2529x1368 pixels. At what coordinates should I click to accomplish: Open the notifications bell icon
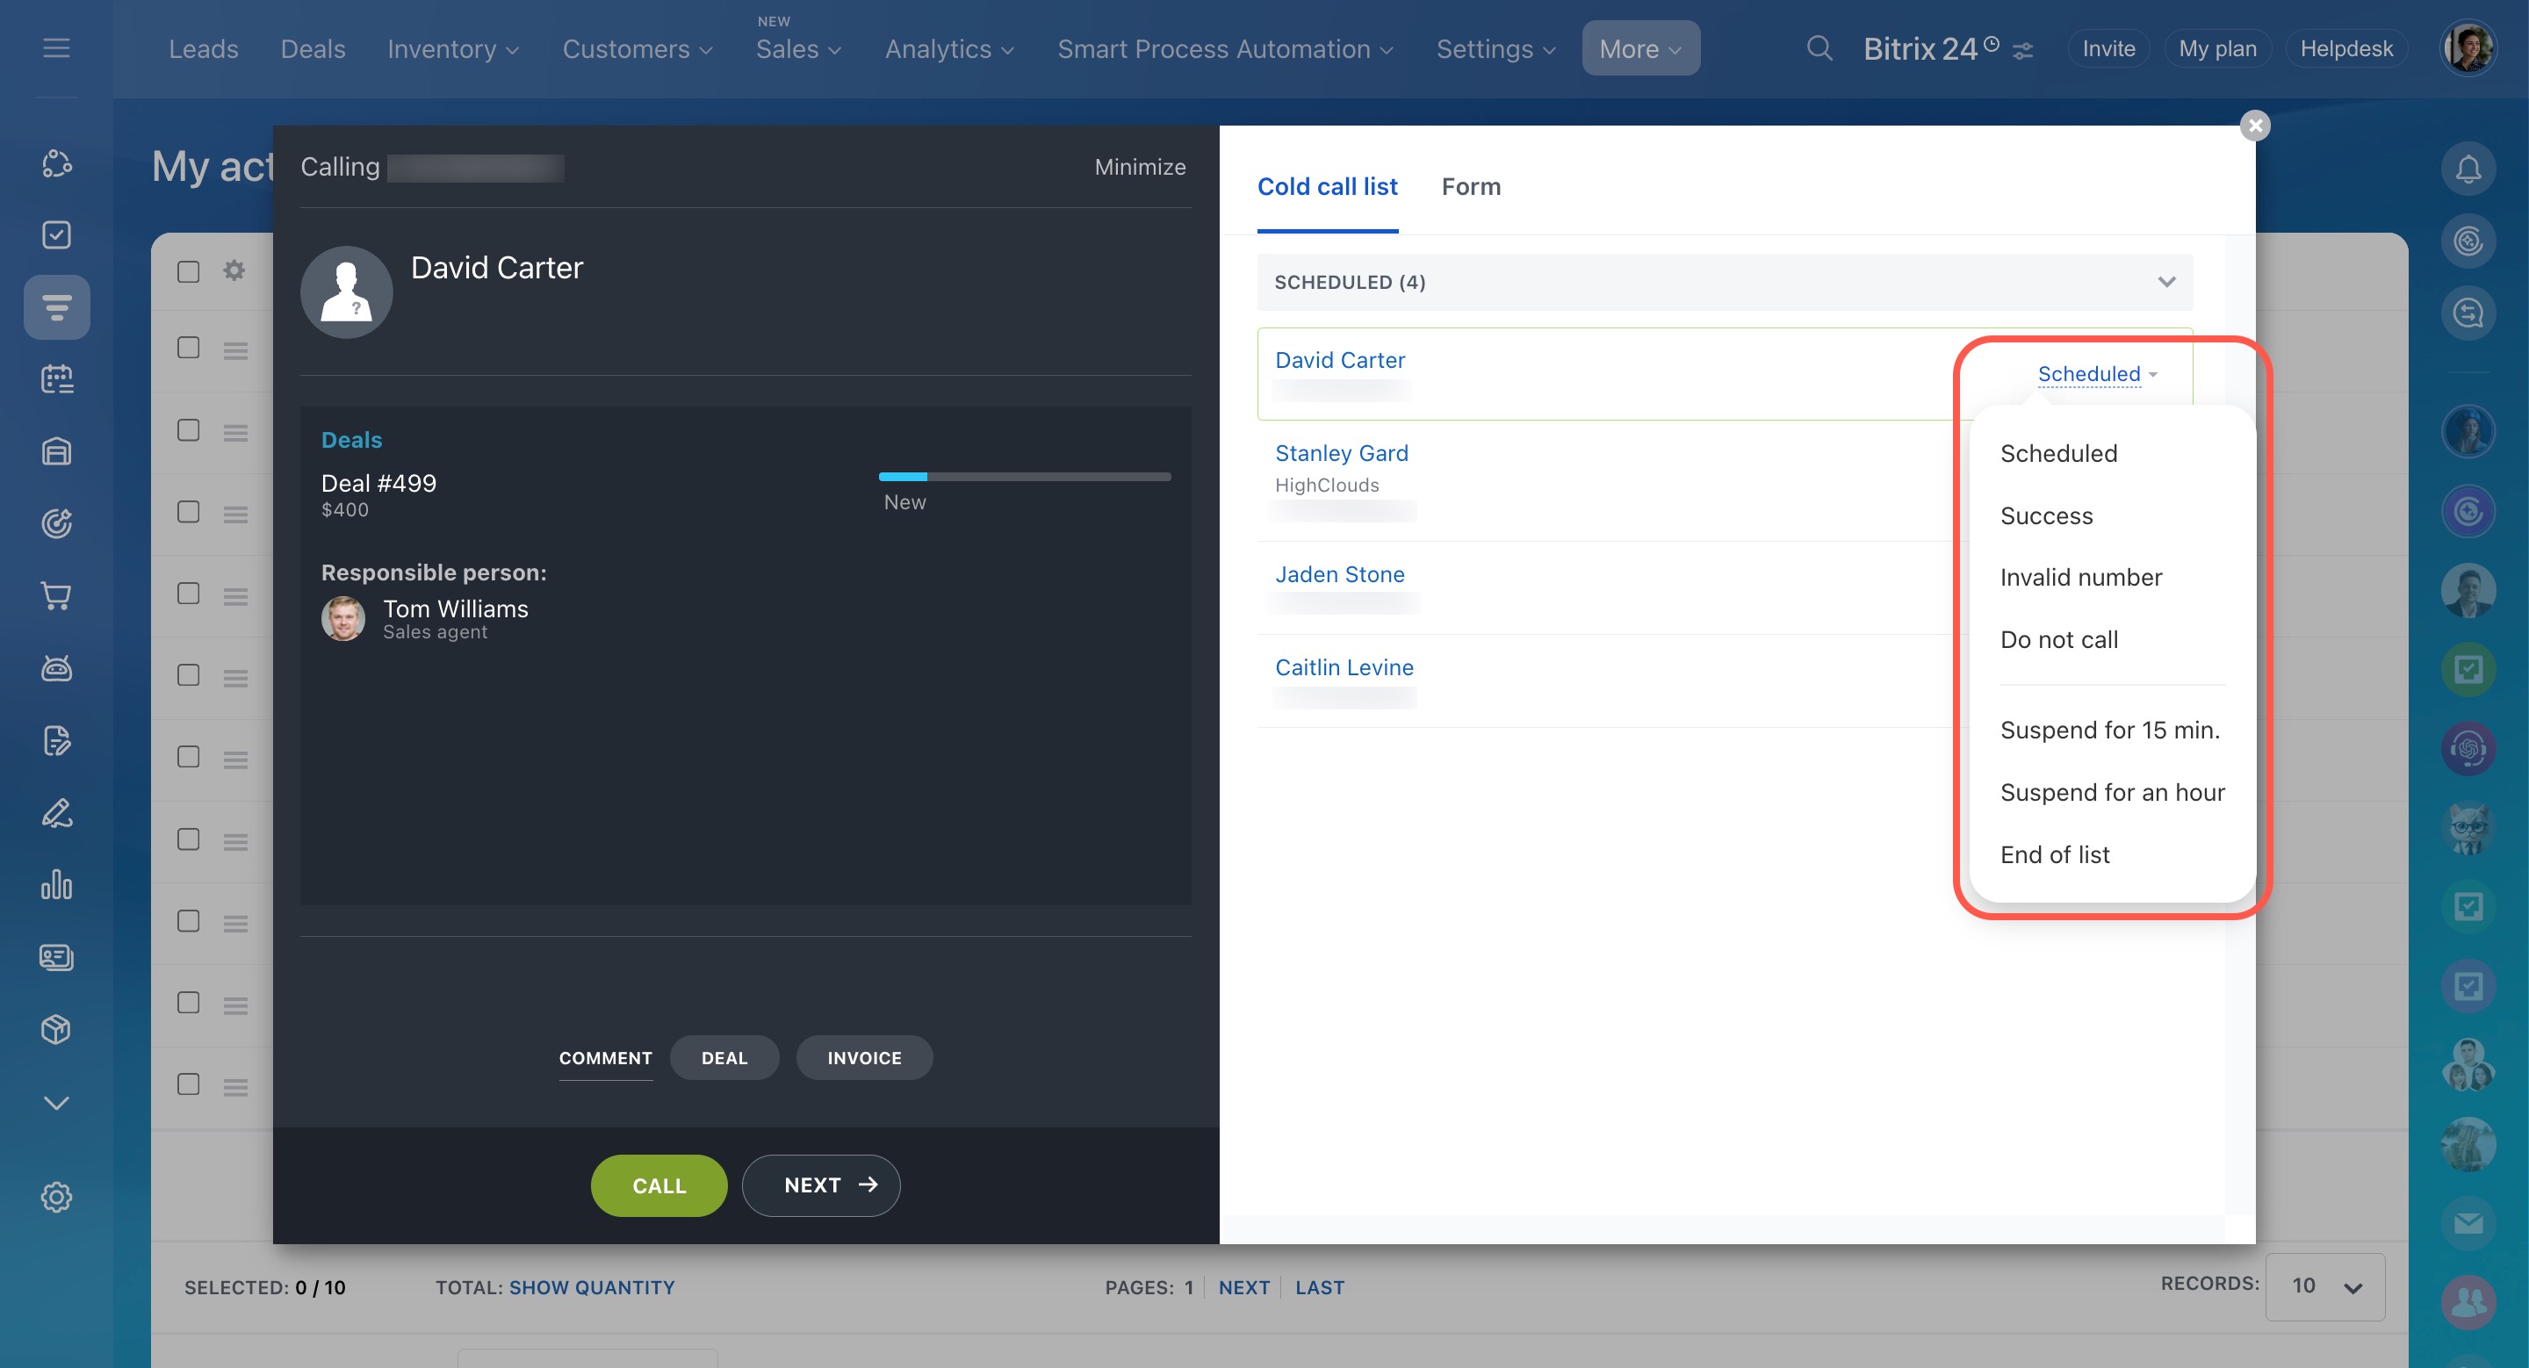(x=2468, y=169)
